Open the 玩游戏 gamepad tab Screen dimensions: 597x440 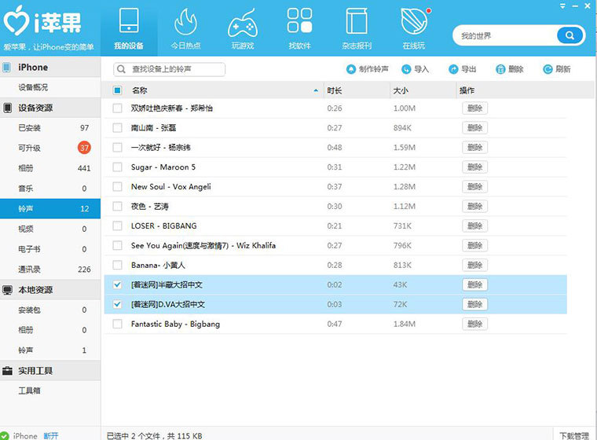point(243,28)
